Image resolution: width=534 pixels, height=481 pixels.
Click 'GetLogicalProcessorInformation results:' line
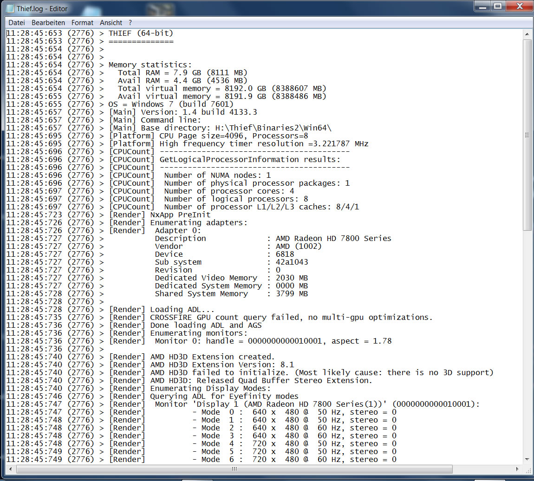[224, 159]
